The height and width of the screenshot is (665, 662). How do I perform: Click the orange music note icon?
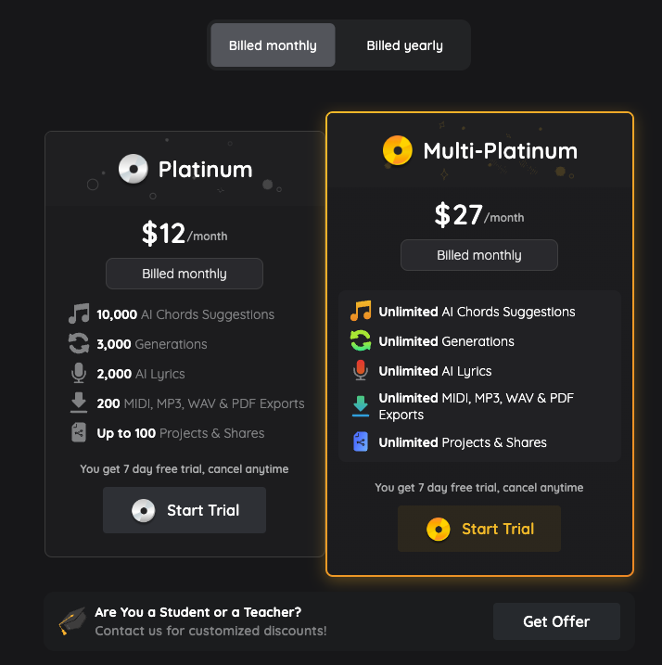tap(361, 312)
